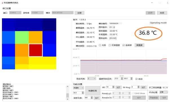
Task: Click the debug output scrollbar thumb
Action: [x=68, y=95]
